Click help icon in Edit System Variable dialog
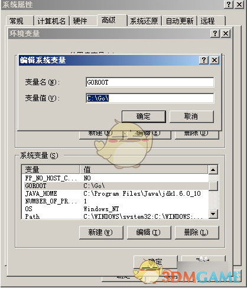This screenshot has width=247, height=288. (x=204, y=60)
